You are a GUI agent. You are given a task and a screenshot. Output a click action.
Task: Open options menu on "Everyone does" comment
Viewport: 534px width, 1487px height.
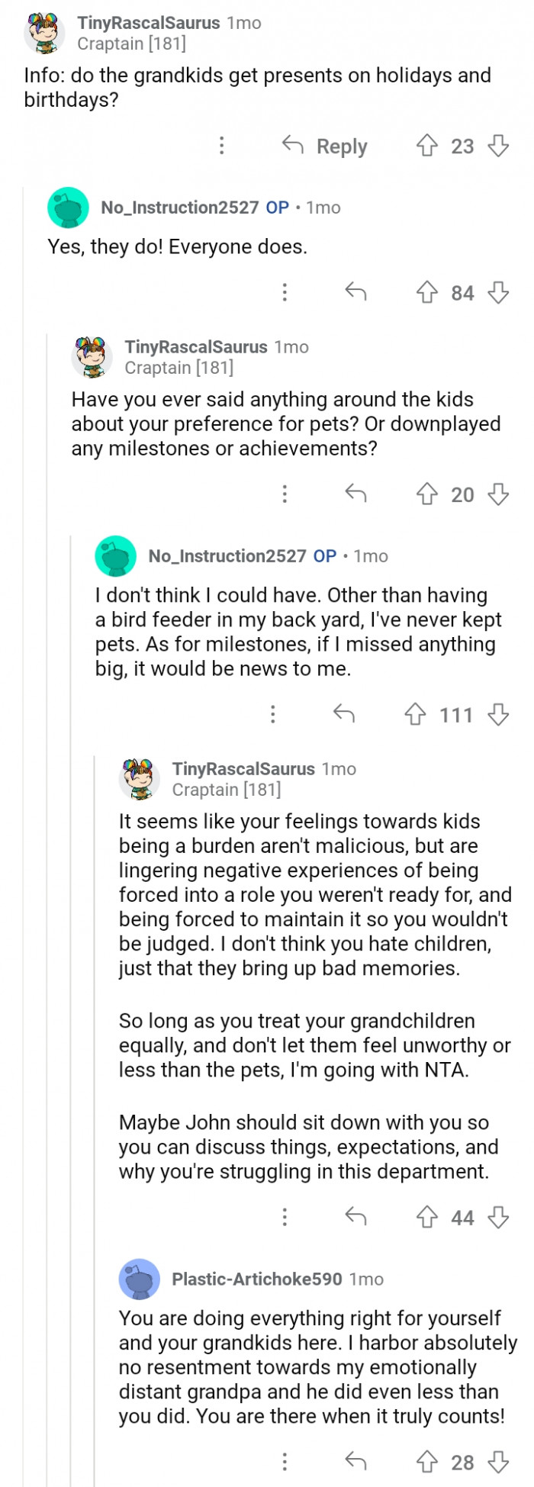[285, 292]
